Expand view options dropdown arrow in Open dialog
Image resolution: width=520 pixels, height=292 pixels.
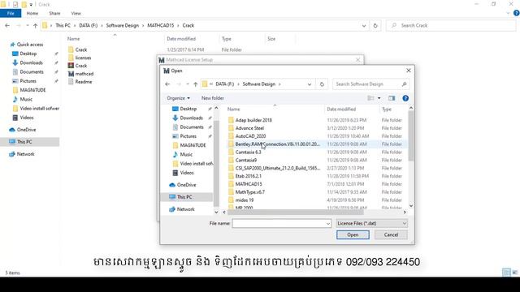click(379, 98)
